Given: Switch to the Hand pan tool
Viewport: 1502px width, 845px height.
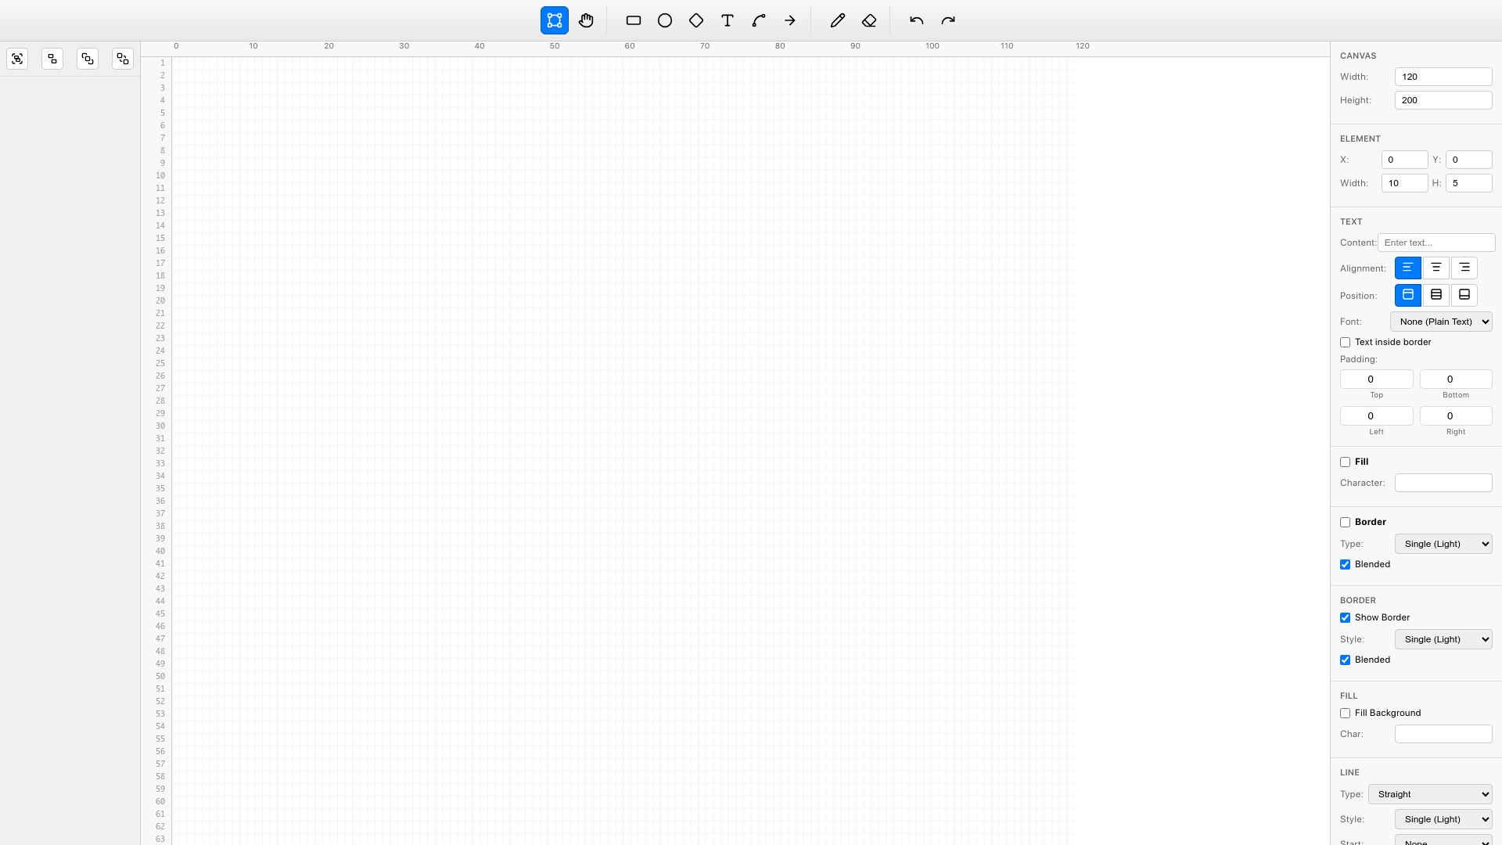Looking at the screenshot, I should (x=586, y=20).
